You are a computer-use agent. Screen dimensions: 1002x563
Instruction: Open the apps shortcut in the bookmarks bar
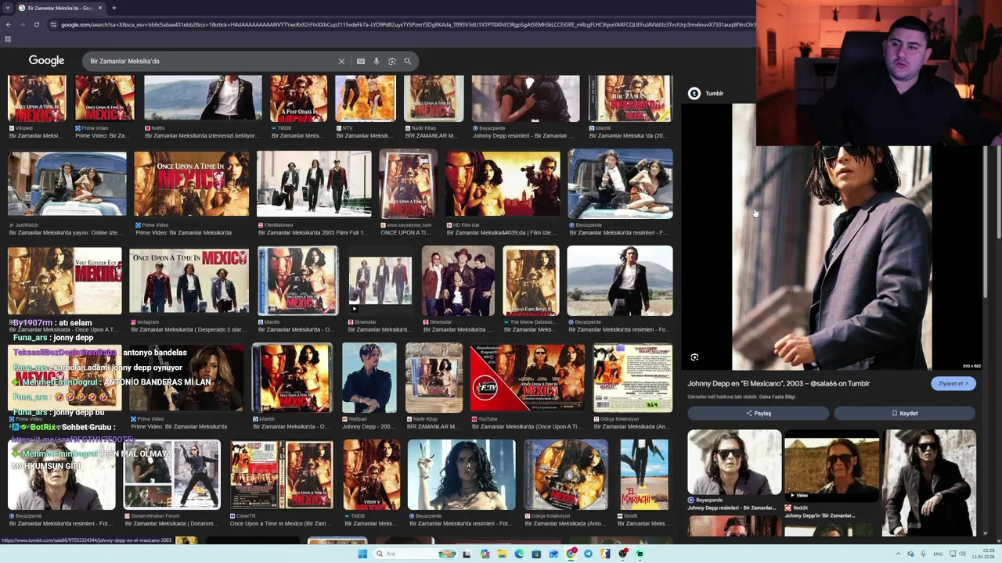8,38
